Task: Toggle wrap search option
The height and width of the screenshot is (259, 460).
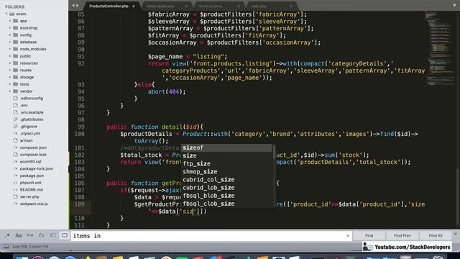Action: 42,235
